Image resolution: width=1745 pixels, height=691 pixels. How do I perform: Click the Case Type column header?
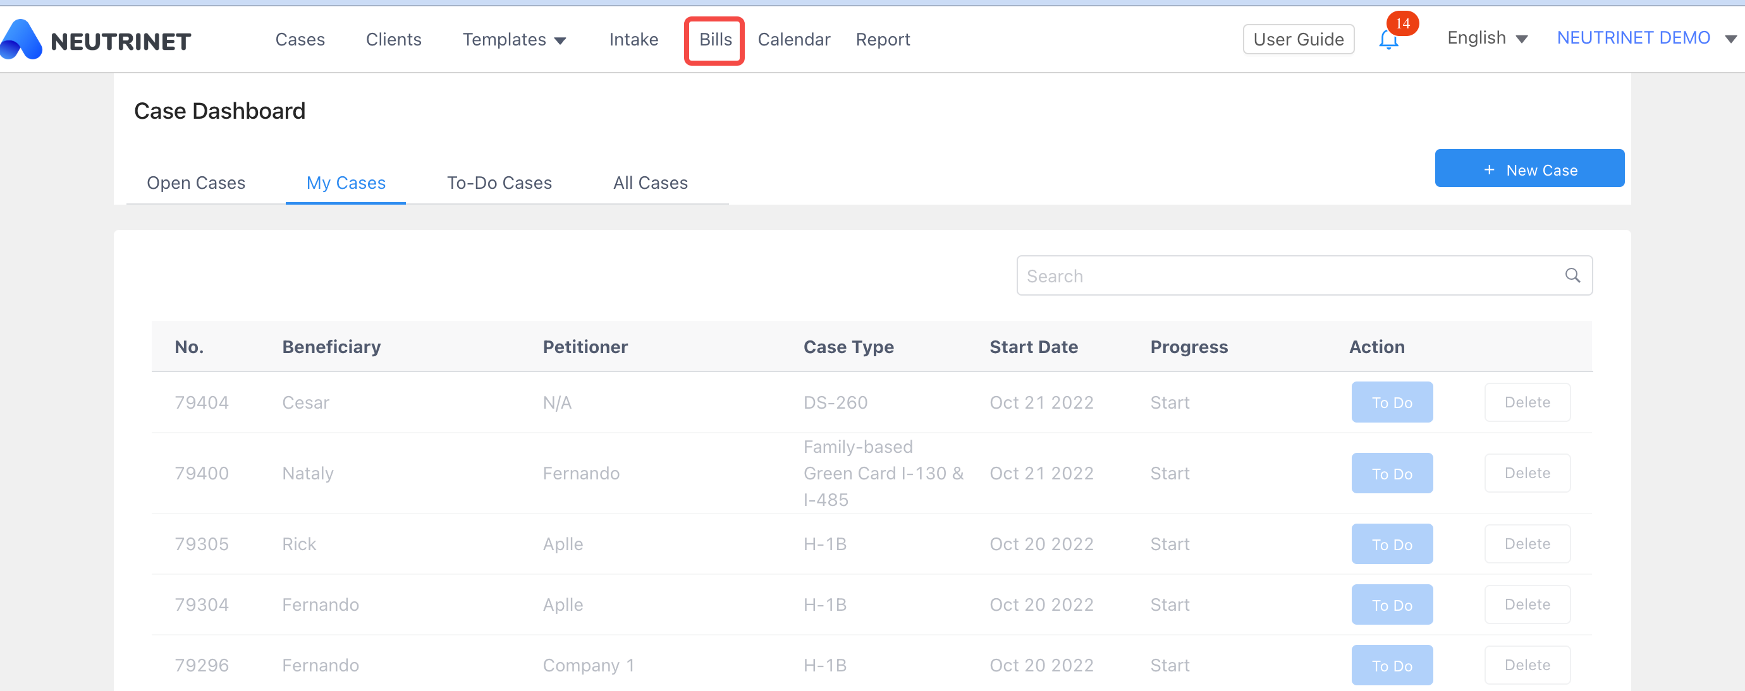848,347
